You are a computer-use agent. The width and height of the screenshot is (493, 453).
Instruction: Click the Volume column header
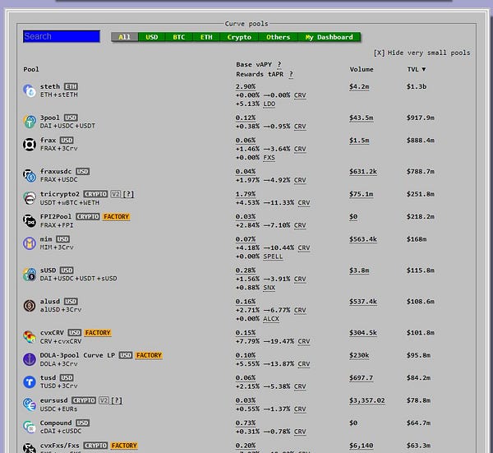(x=362, y=70)
